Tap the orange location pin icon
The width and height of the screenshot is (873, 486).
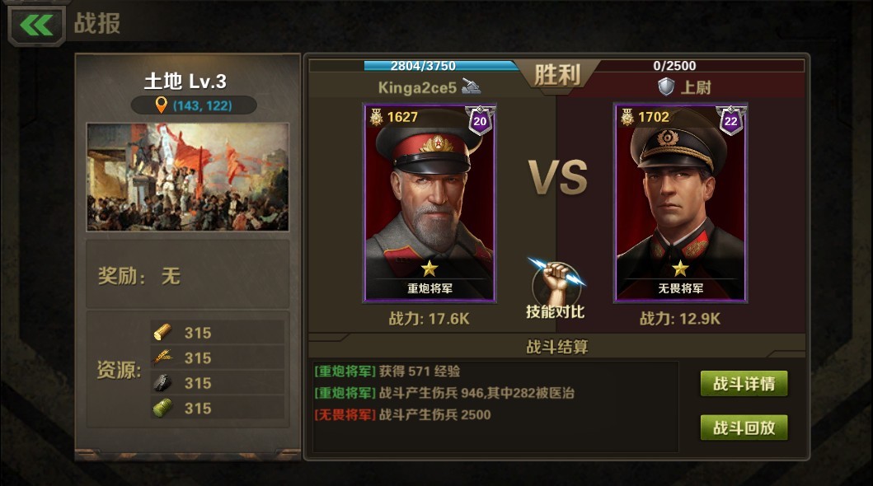[x=161, y=105]
